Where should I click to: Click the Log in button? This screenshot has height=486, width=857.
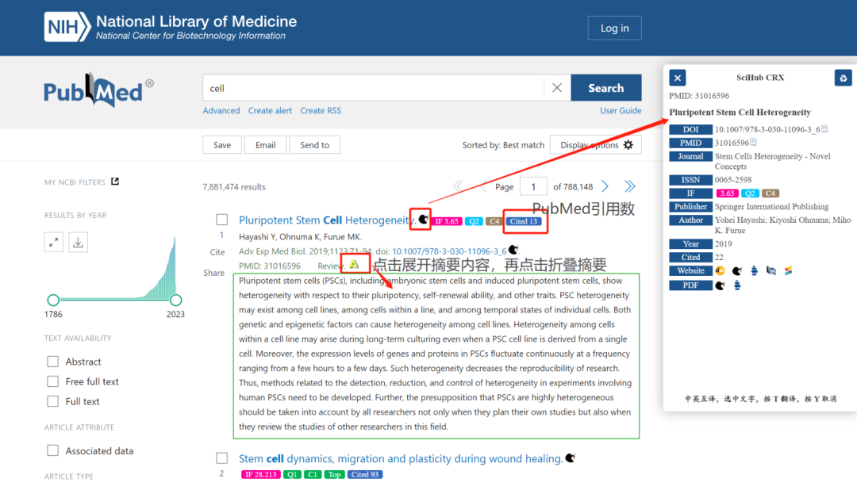(x=614, y=28)
